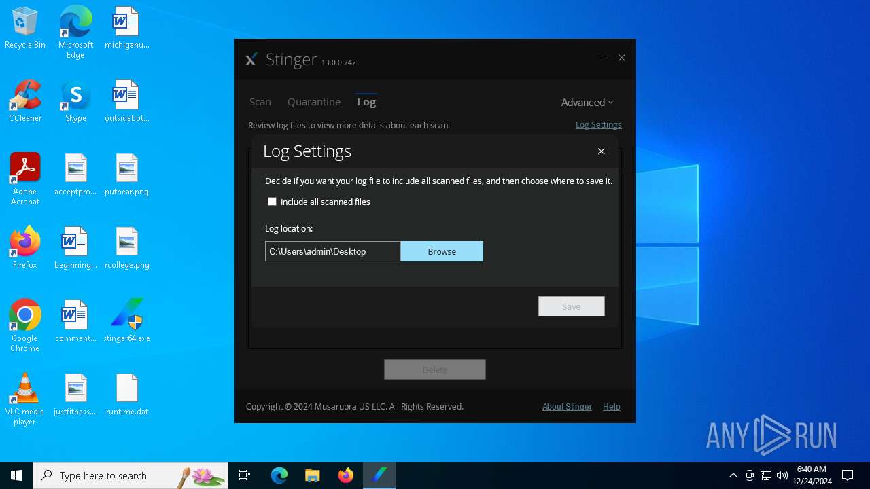This screenshot has width=870, height=489.
Task: Open the clock and date in taskbar
Action: 812,475
